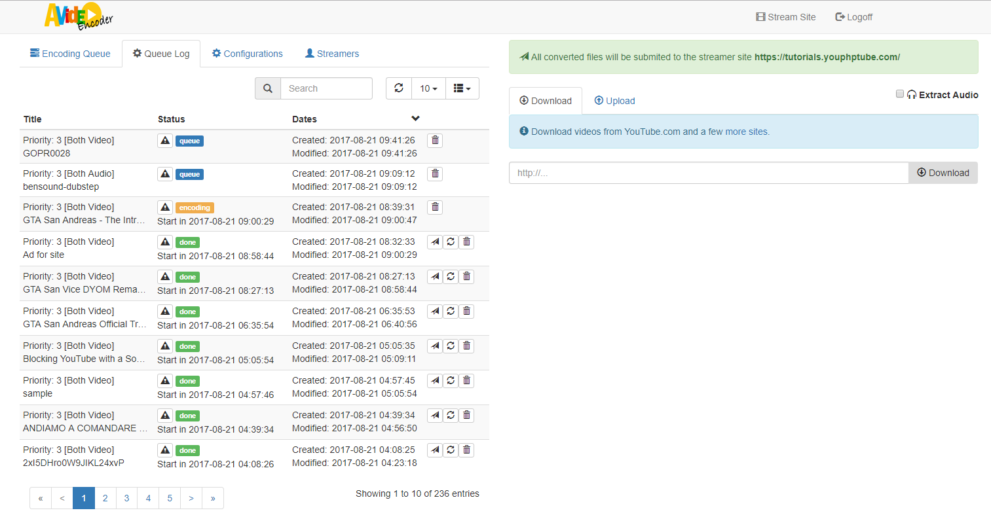Jump to the last page
This screenshot has width=991, height=519.
(213, 498)
